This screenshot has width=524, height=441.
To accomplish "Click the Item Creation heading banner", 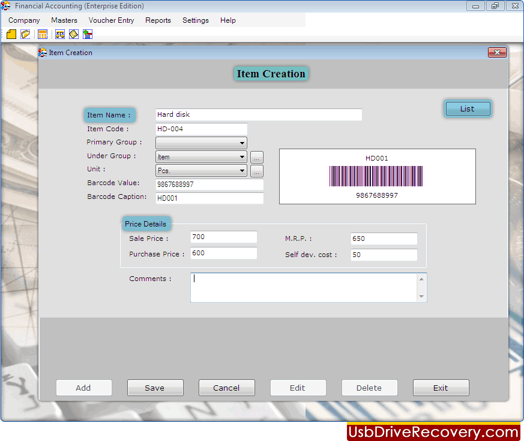I will (x=271, y=74).
